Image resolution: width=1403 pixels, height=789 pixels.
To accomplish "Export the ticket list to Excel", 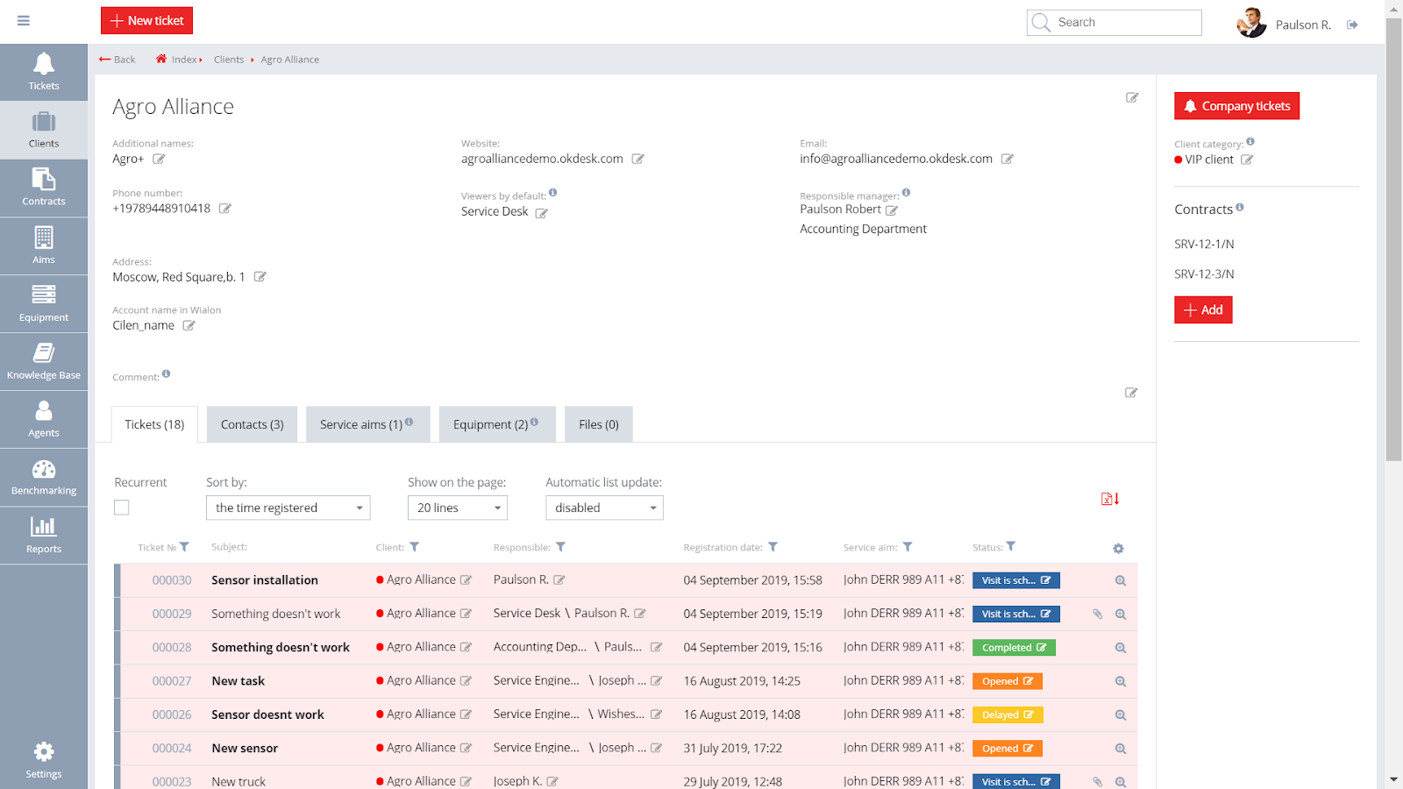I will tap(1108, 498).
